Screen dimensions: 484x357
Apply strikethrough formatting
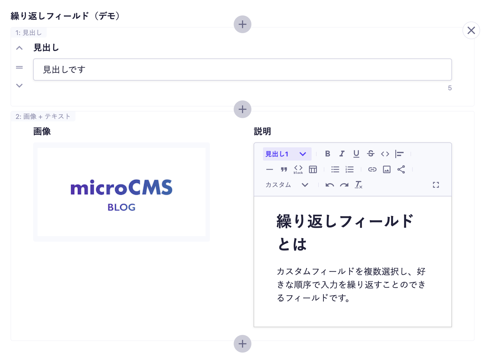(371, 154)
